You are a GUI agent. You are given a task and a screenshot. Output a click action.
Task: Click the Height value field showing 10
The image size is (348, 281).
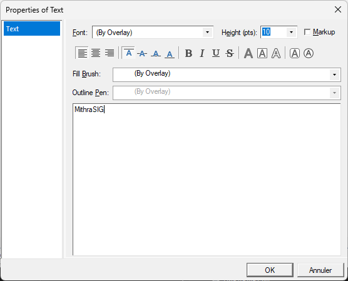point(274,33)
